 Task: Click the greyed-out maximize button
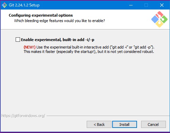(146, 5)
